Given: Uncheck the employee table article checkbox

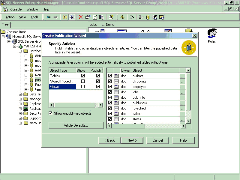Looking at the screenshot, I should [x=110, y=87].
